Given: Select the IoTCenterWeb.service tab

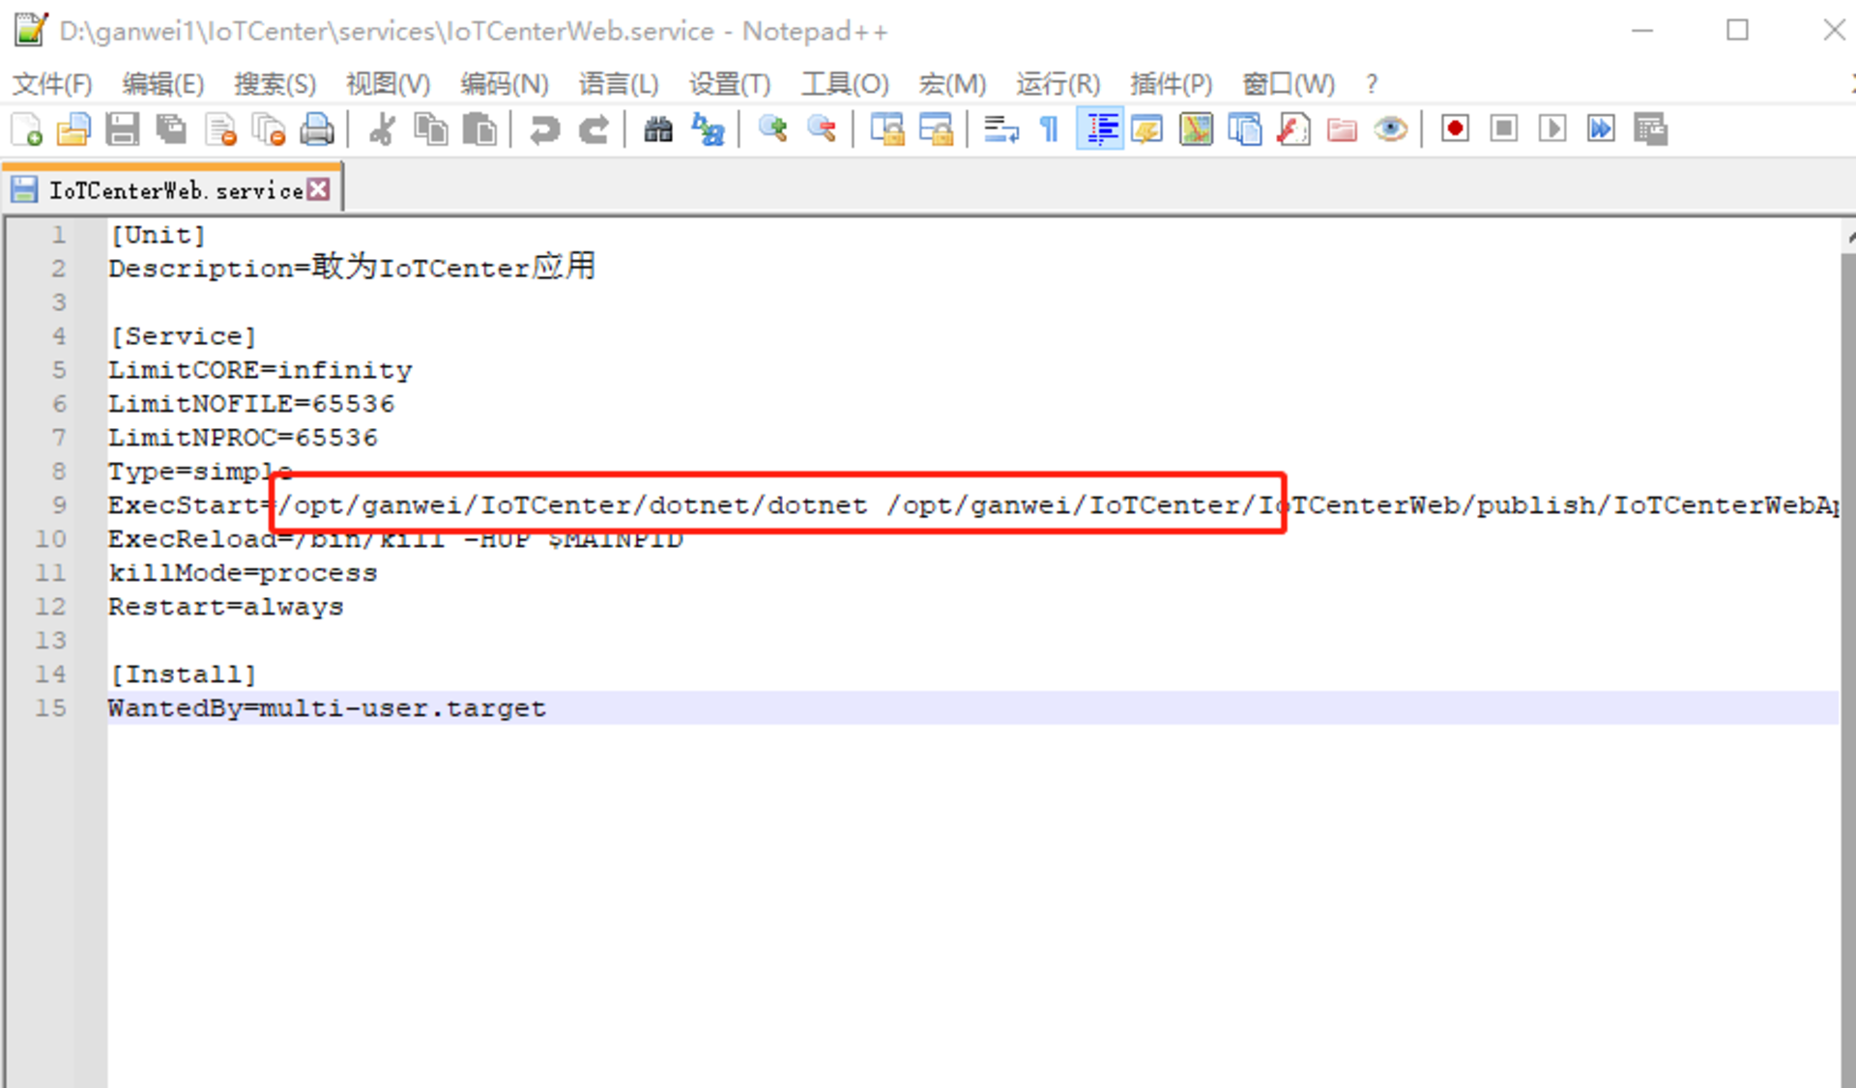Looking at the screenshot, I should click(176, 190).
